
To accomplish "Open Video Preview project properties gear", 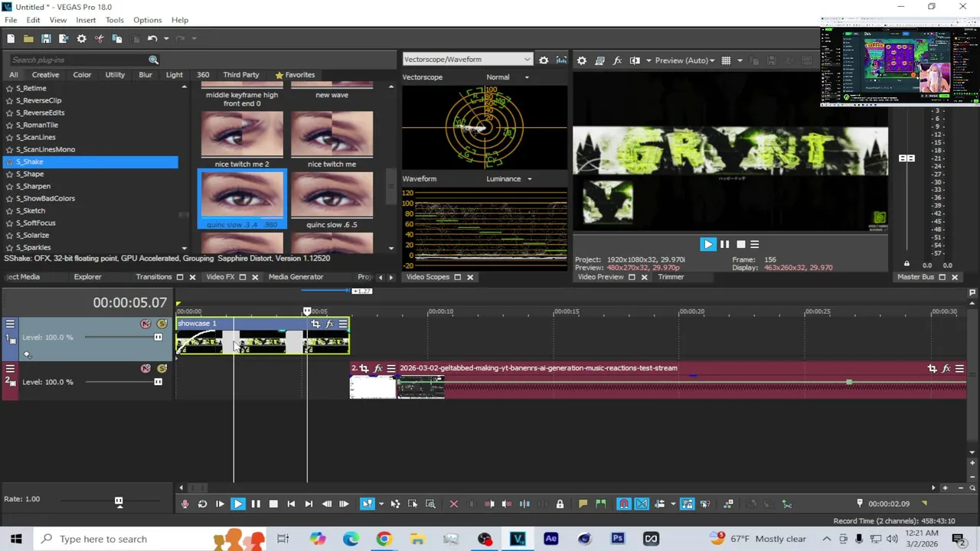I will click(582, 60).
